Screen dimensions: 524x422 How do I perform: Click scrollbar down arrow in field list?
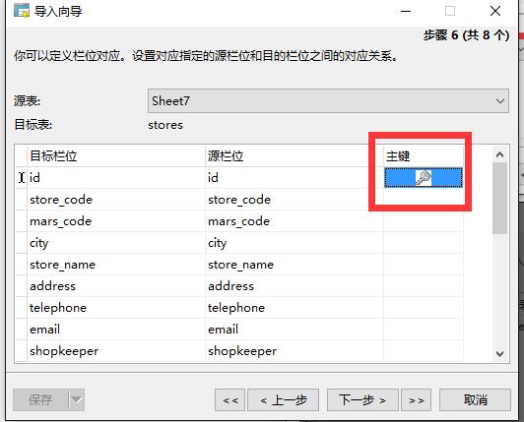pos(500,353)
